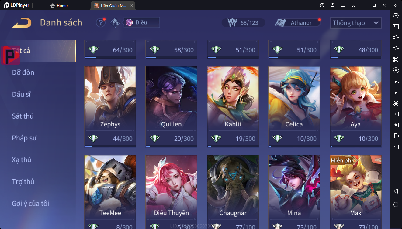Image resolution: width=402 pixels, height=229 pixels.
Task: Select the Pháp sư category tab
Action: pos(24,138)
